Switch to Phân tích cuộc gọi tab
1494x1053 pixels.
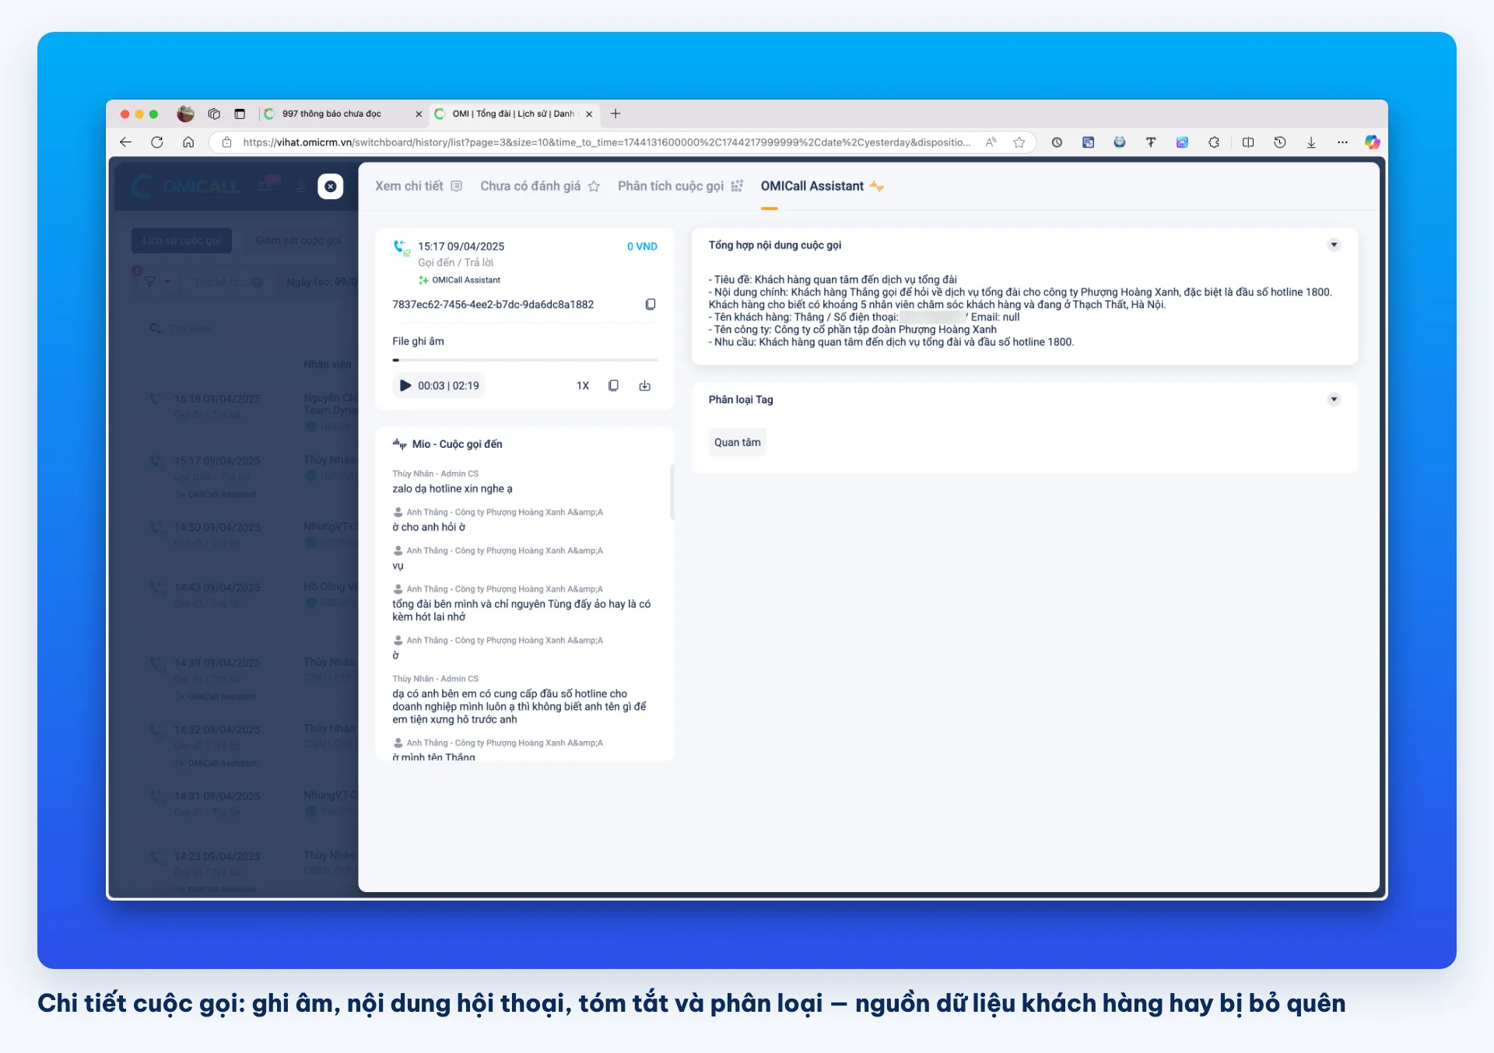point(681,187)
